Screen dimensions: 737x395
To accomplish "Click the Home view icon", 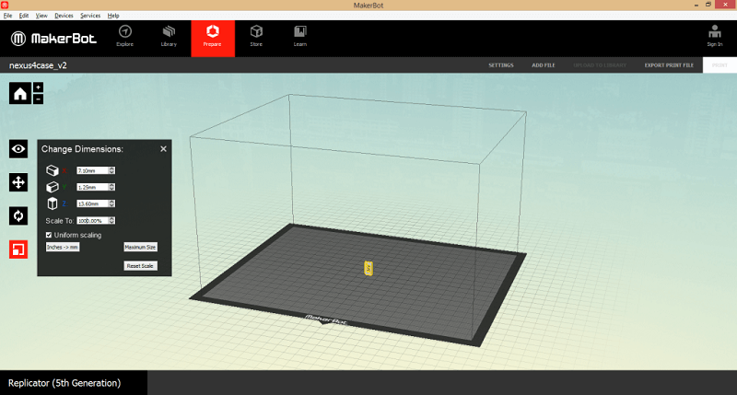I will click(x=19, y=93).
